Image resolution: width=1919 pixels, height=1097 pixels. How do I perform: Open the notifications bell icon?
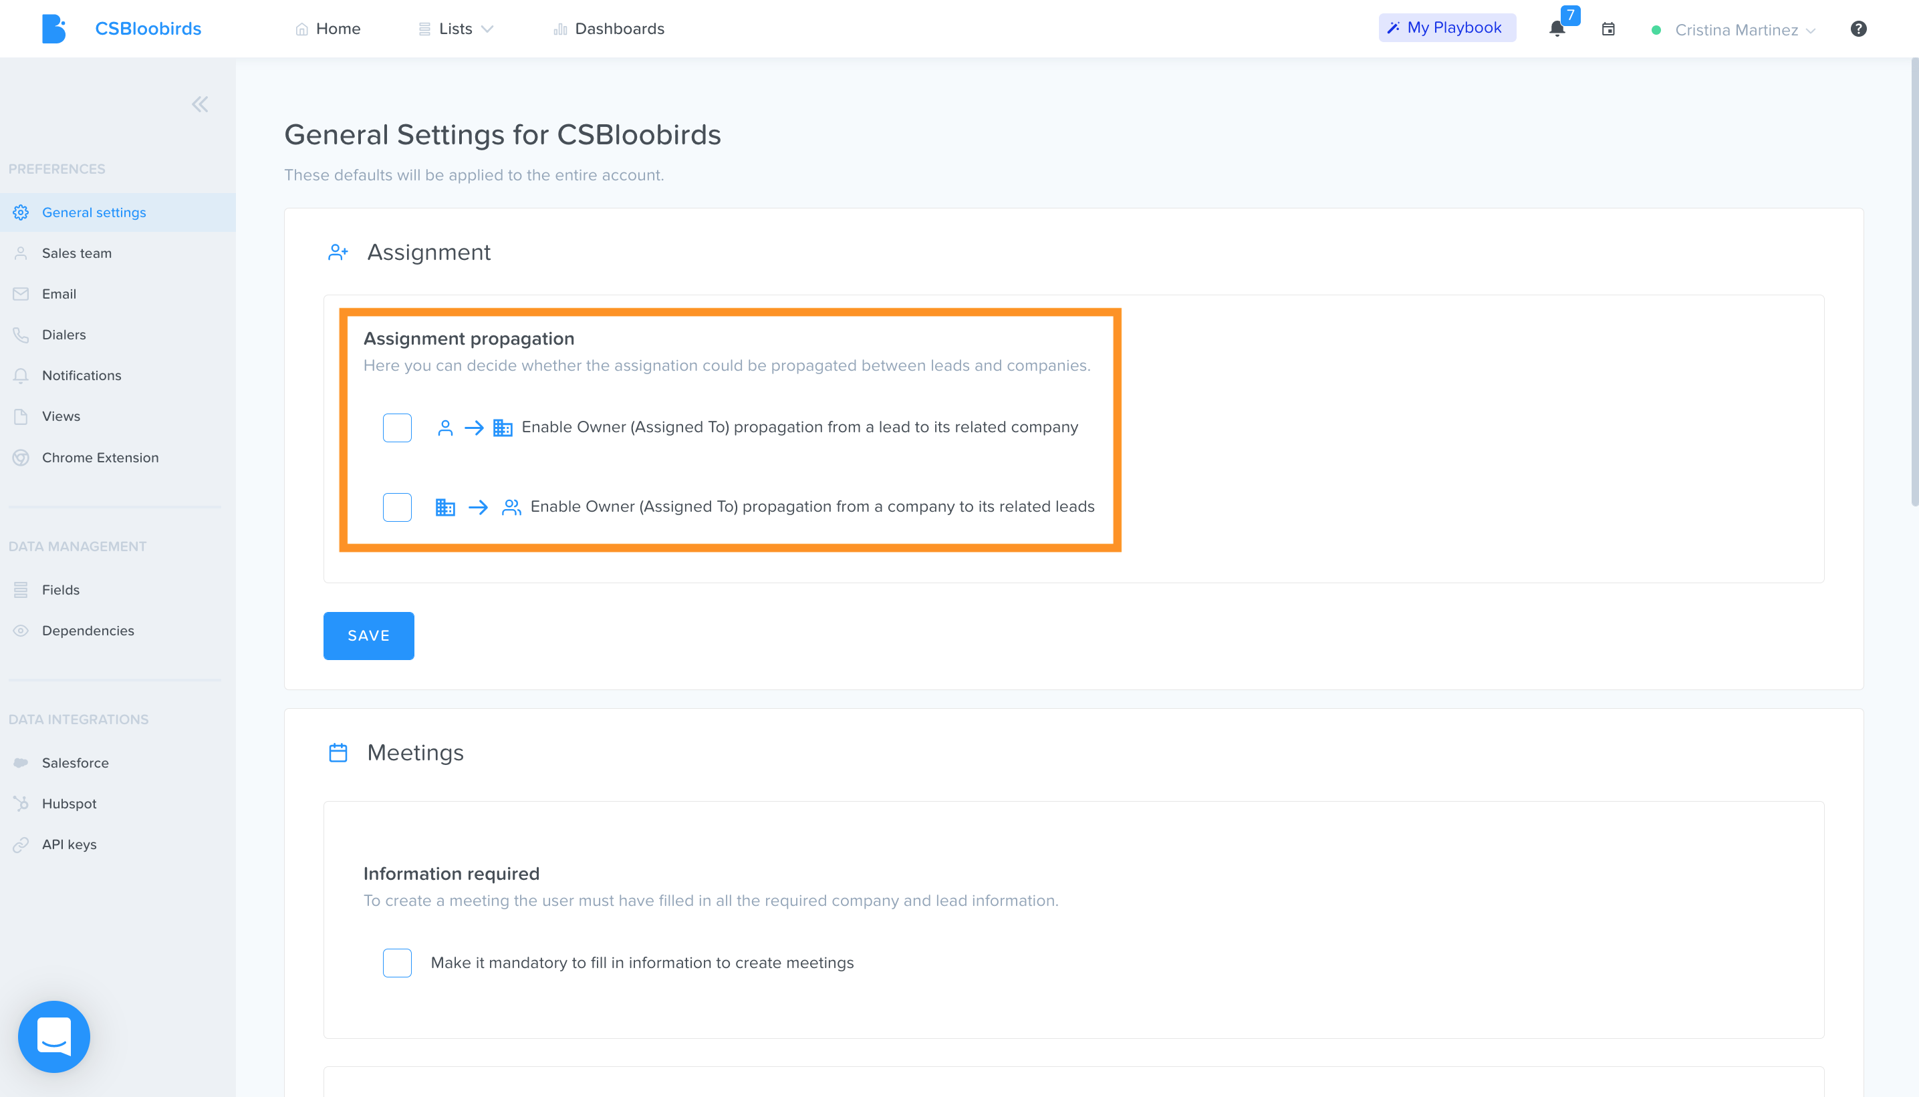coord(1557,29)
